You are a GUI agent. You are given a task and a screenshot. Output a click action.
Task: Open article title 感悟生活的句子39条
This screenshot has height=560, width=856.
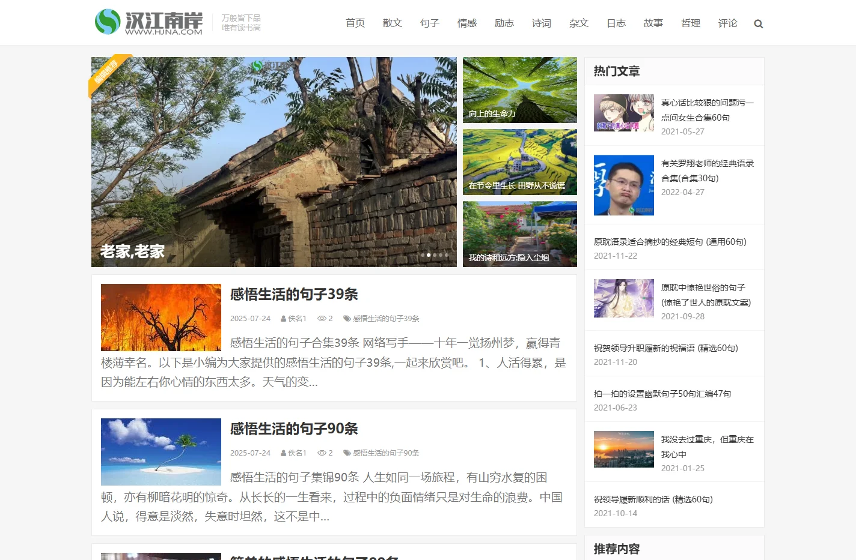(x=294, y=294)
